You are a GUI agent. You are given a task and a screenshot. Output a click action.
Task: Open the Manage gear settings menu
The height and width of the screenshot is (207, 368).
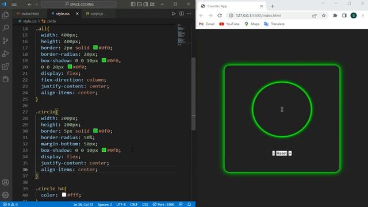(x=5, y=195)
